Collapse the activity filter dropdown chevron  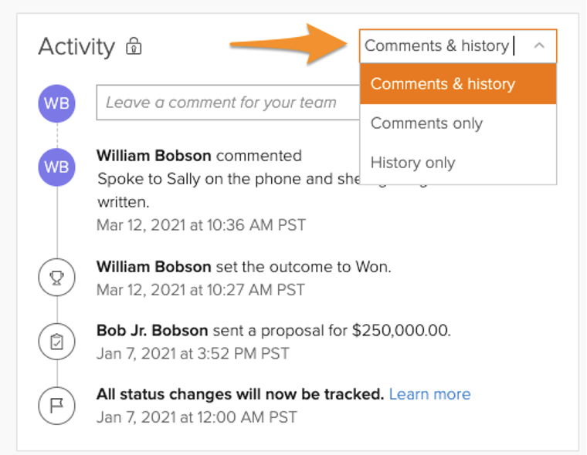[539, 46]
